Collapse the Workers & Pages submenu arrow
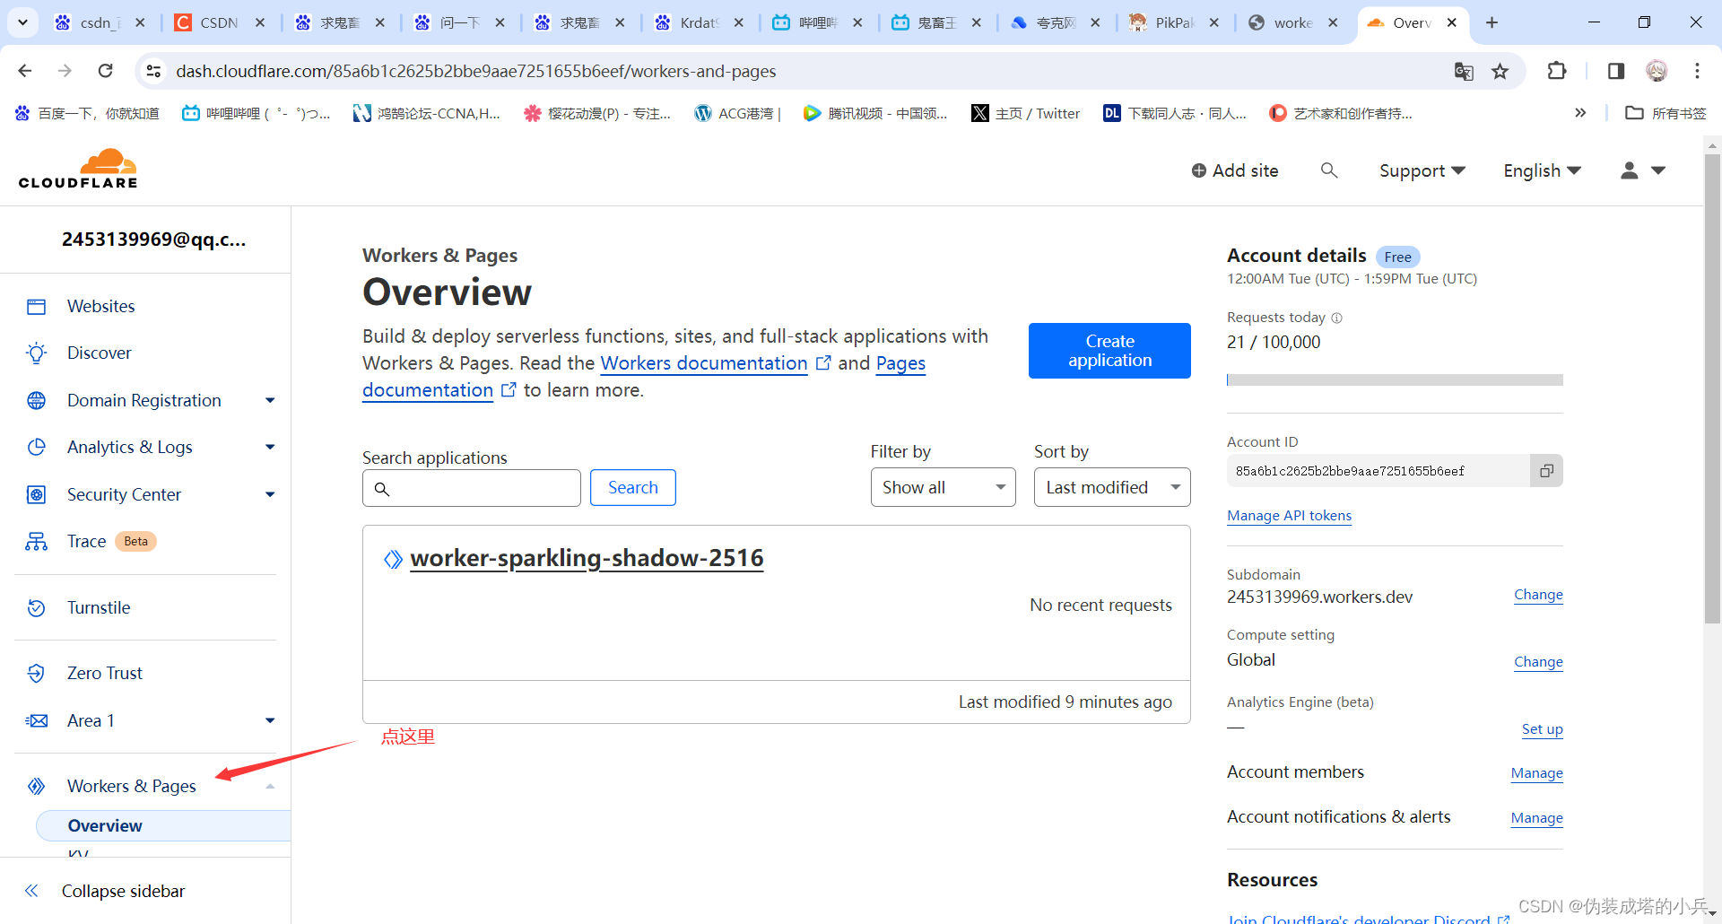Screen dimensions: 1722x924 (x=270, y=787)
